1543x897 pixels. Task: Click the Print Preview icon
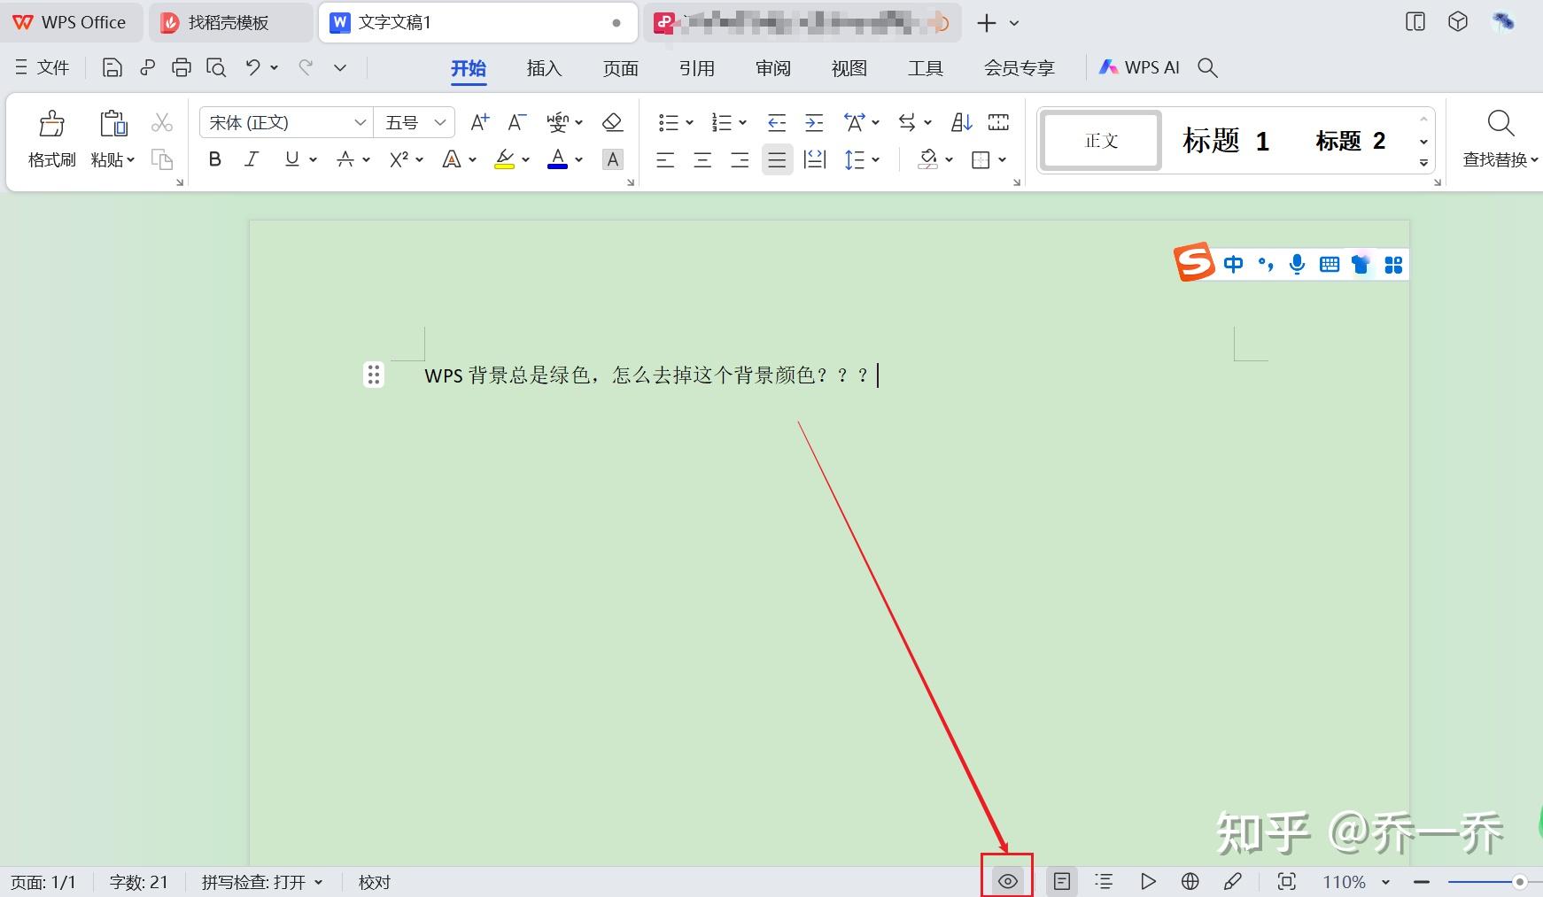point(216,67)
